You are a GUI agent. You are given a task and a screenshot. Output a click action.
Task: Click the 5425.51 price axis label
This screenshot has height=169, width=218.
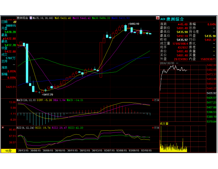coord(11,87)
